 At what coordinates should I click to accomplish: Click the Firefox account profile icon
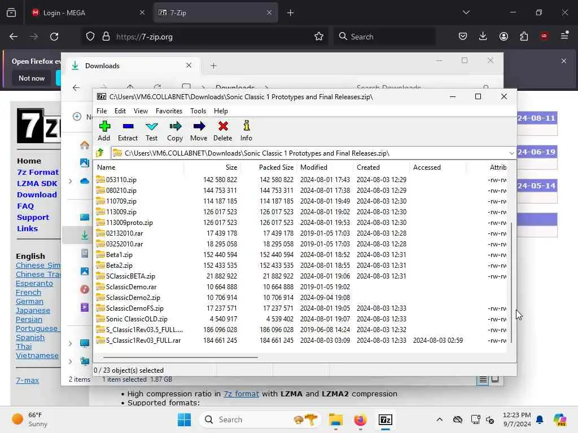tap(503, 36)
